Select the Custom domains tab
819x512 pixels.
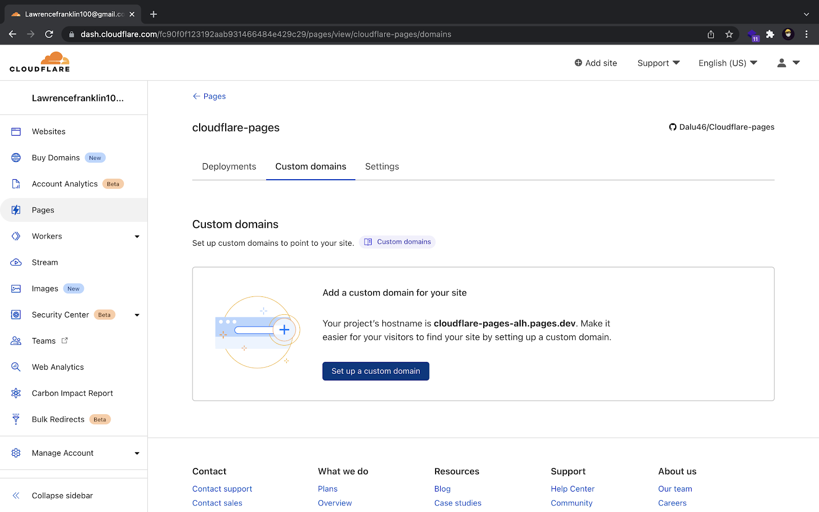311,166
